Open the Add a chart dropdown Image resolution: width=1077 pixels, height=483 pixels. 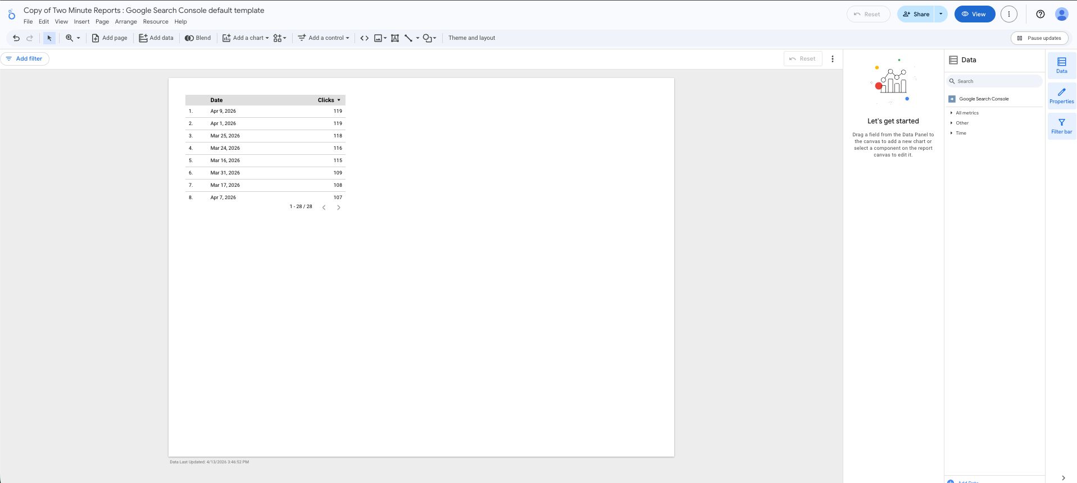point(246,38)
